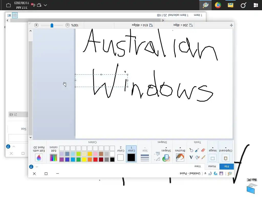Viewport: 262px width, 197px height.
Task: Select the Magnifier tool
Action: pos(191,150)
